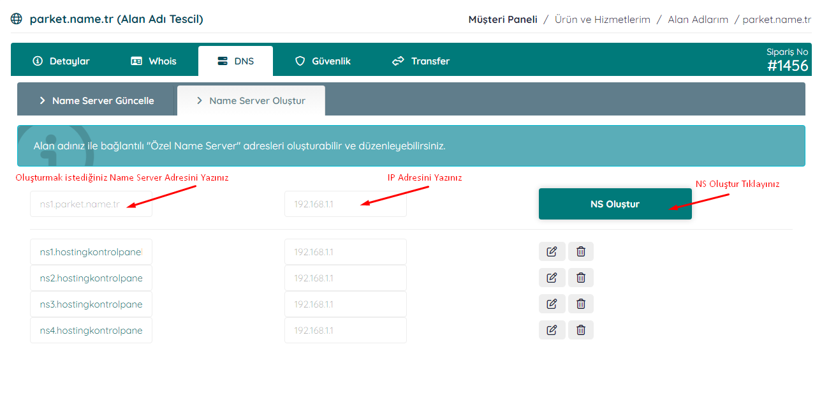The width and height of the screenshot is (822, 395).
Task: Click the ns1.hostingkontrolpanel name field
Action: pos(91,251)
